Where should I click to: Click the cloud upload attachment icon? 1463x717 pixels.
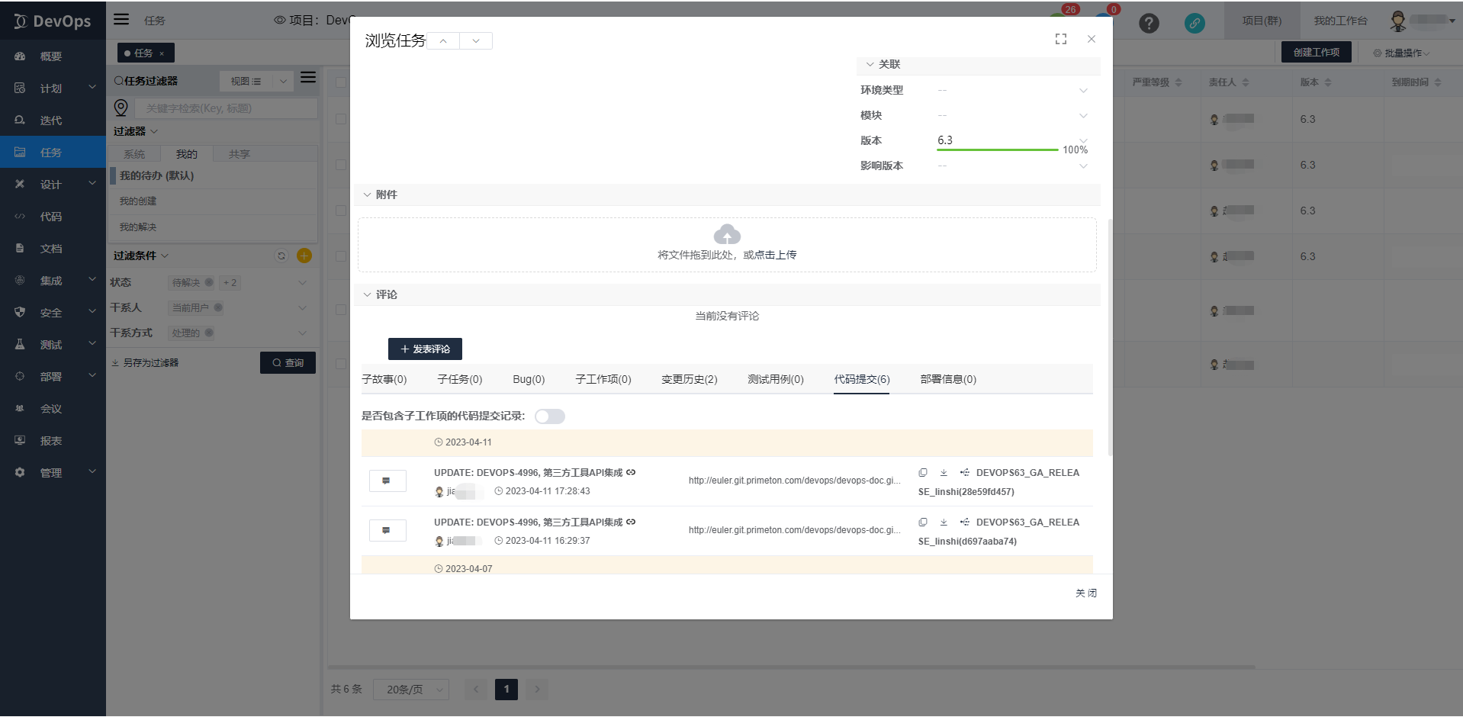click(727, 234)
